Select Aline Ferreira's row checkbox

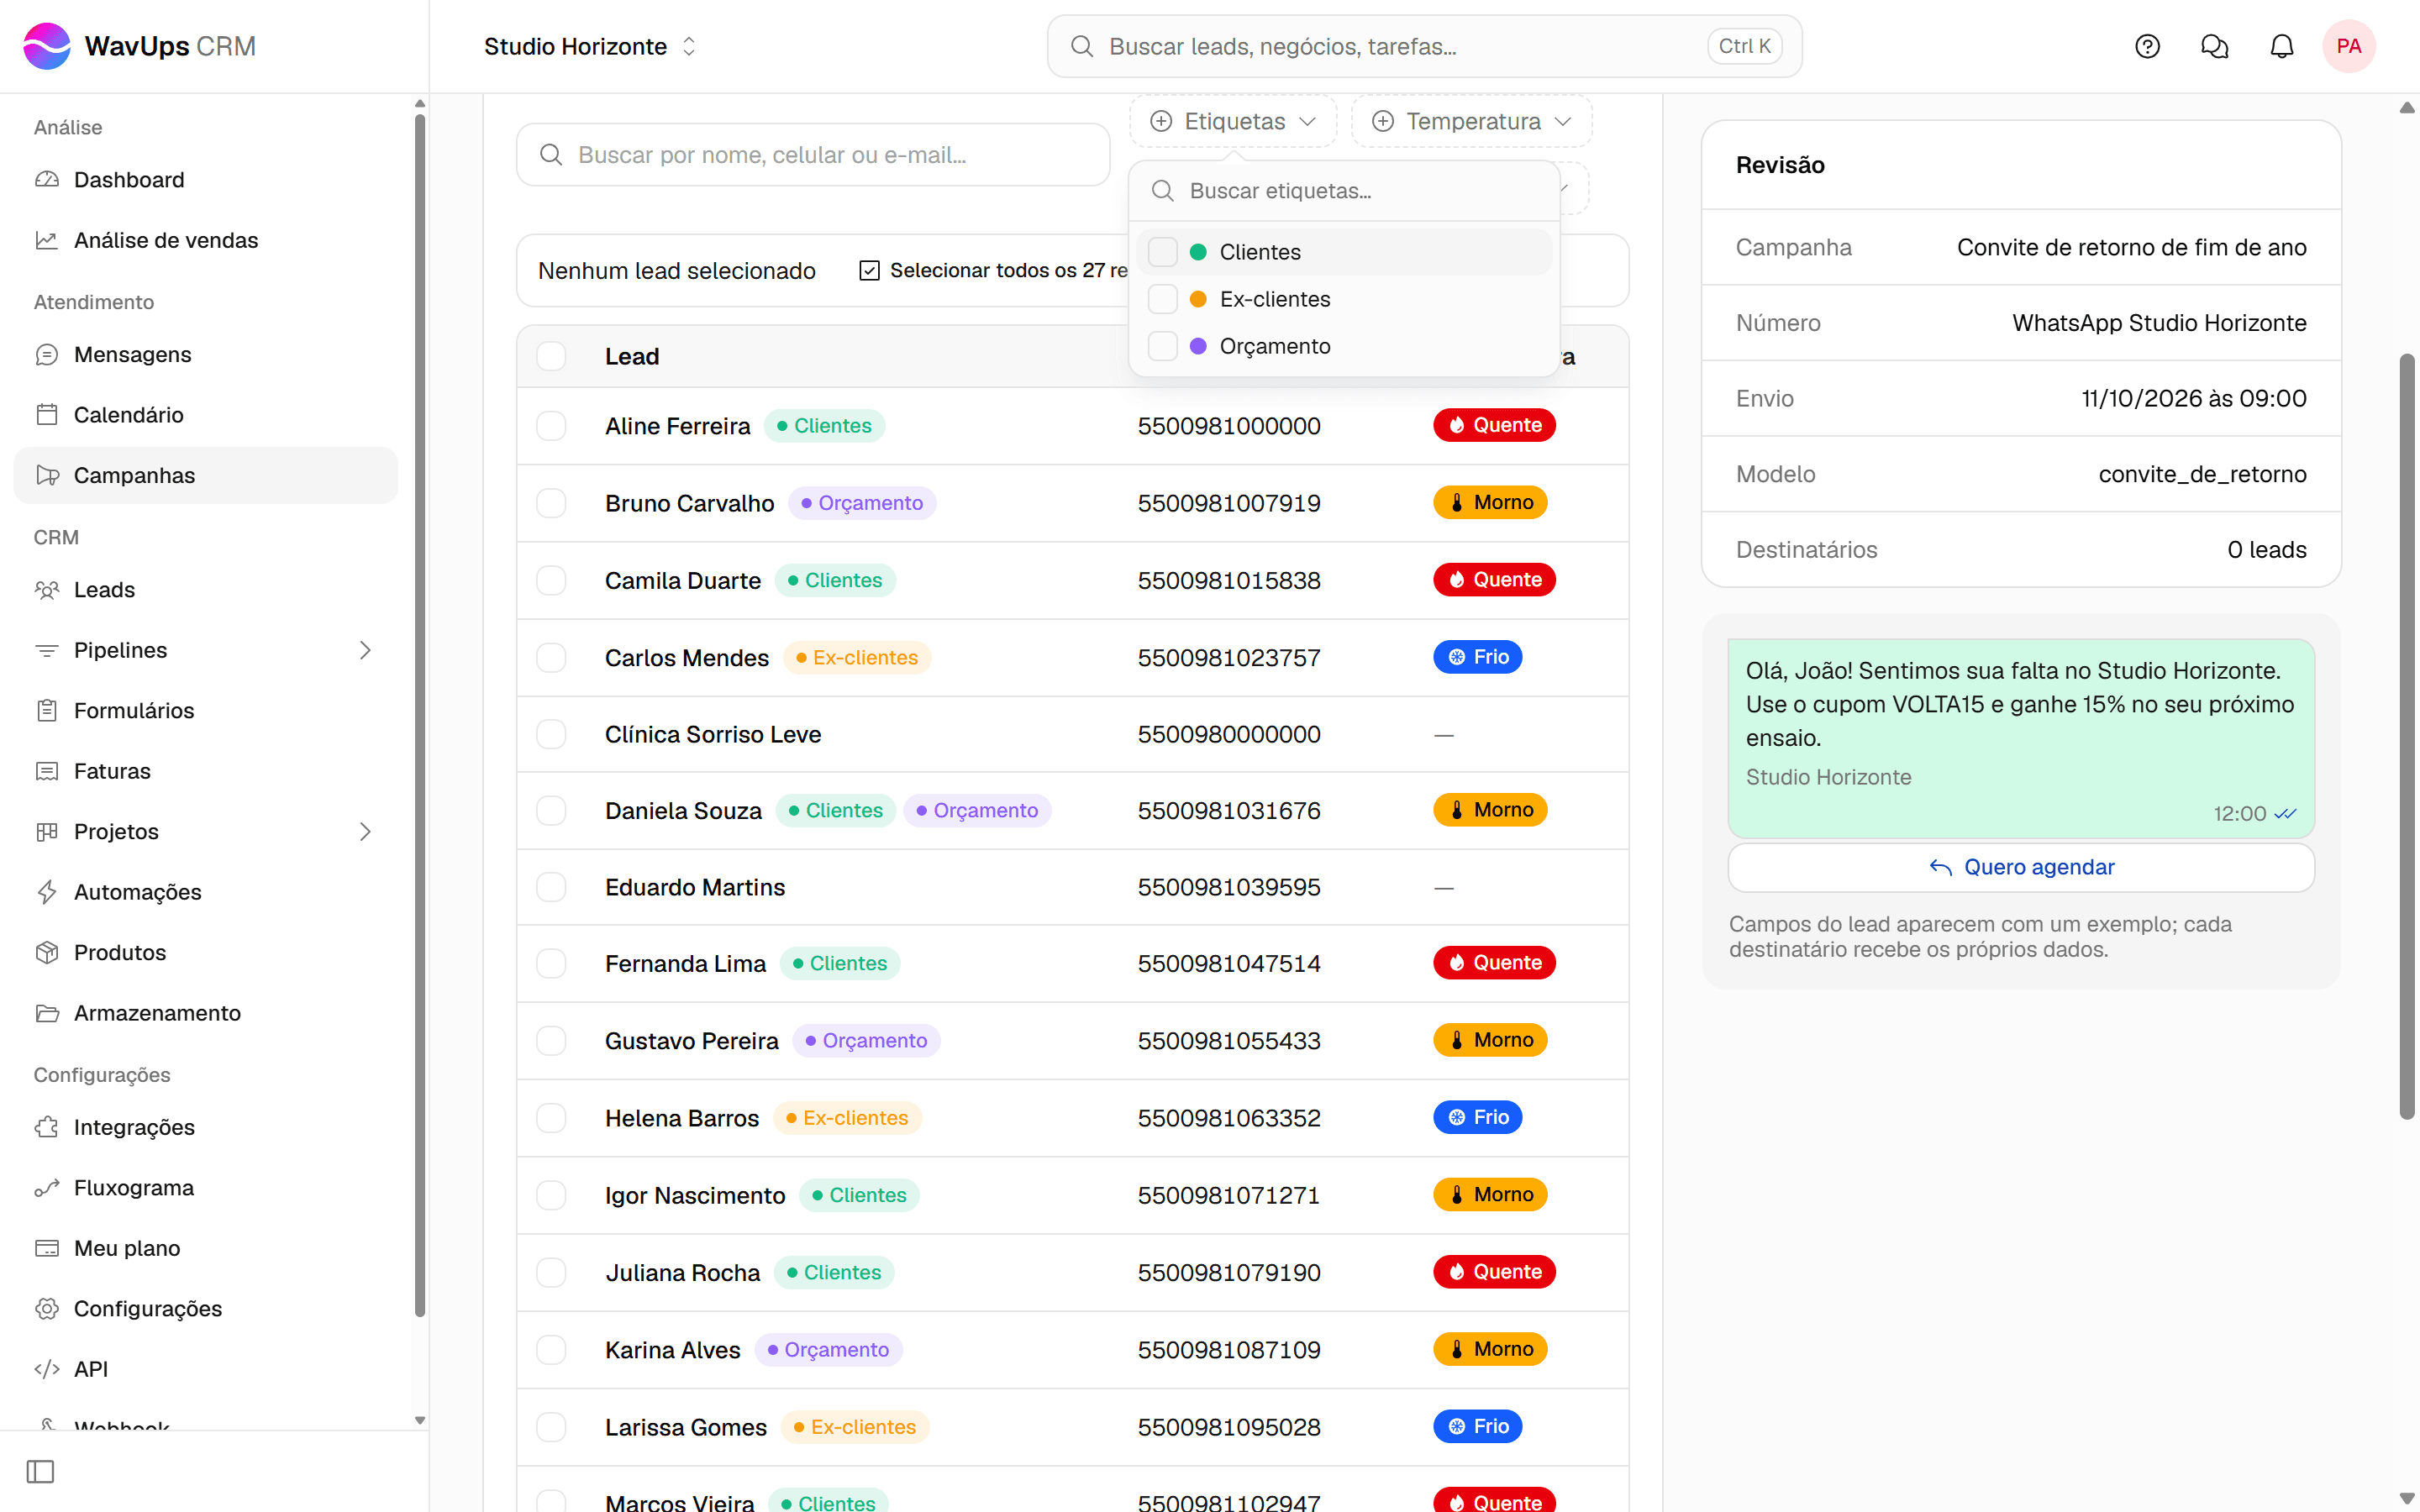tap(551, 426)
